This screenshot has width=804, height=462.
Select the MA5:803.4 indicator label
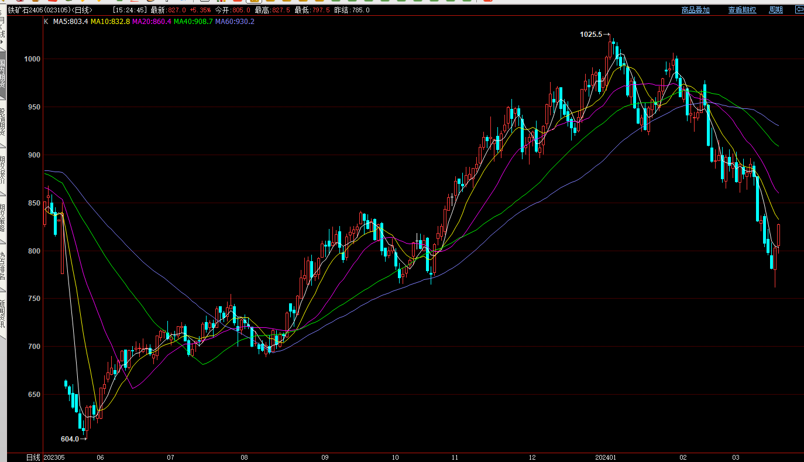[71, 22]
